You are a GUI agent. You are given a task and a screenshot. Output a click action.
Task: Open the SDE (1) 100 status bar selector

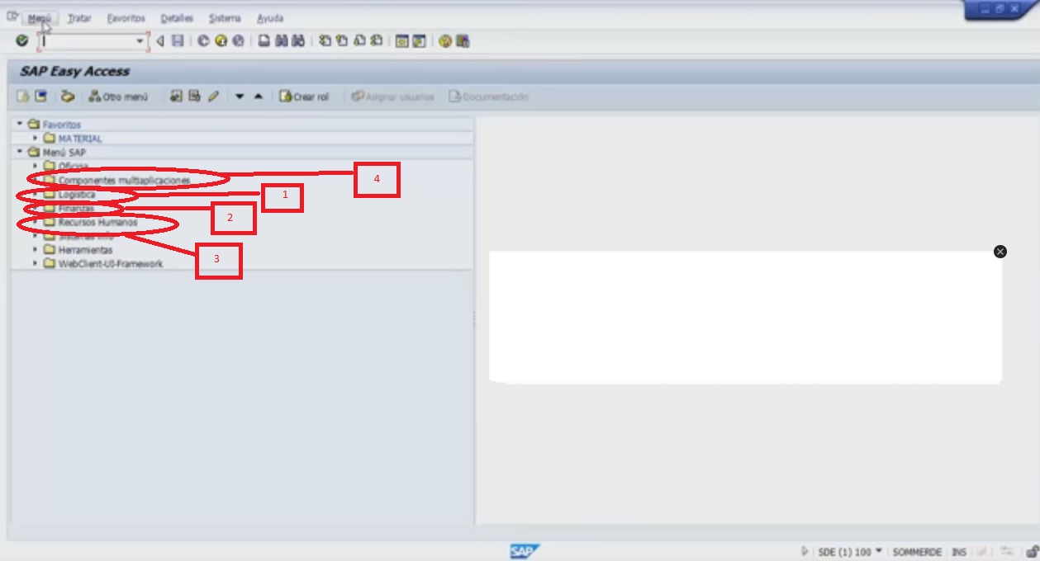(x=851, y=551)
